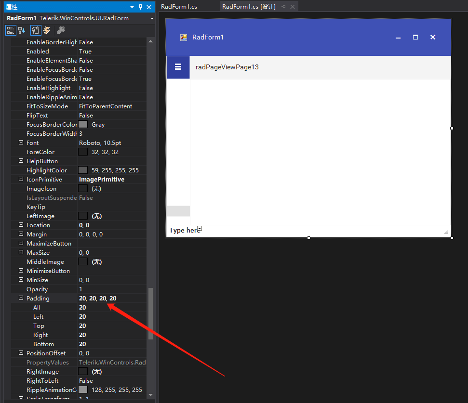Click the Padding Left value field
The image size is (468, 403).
pos(112,316)
